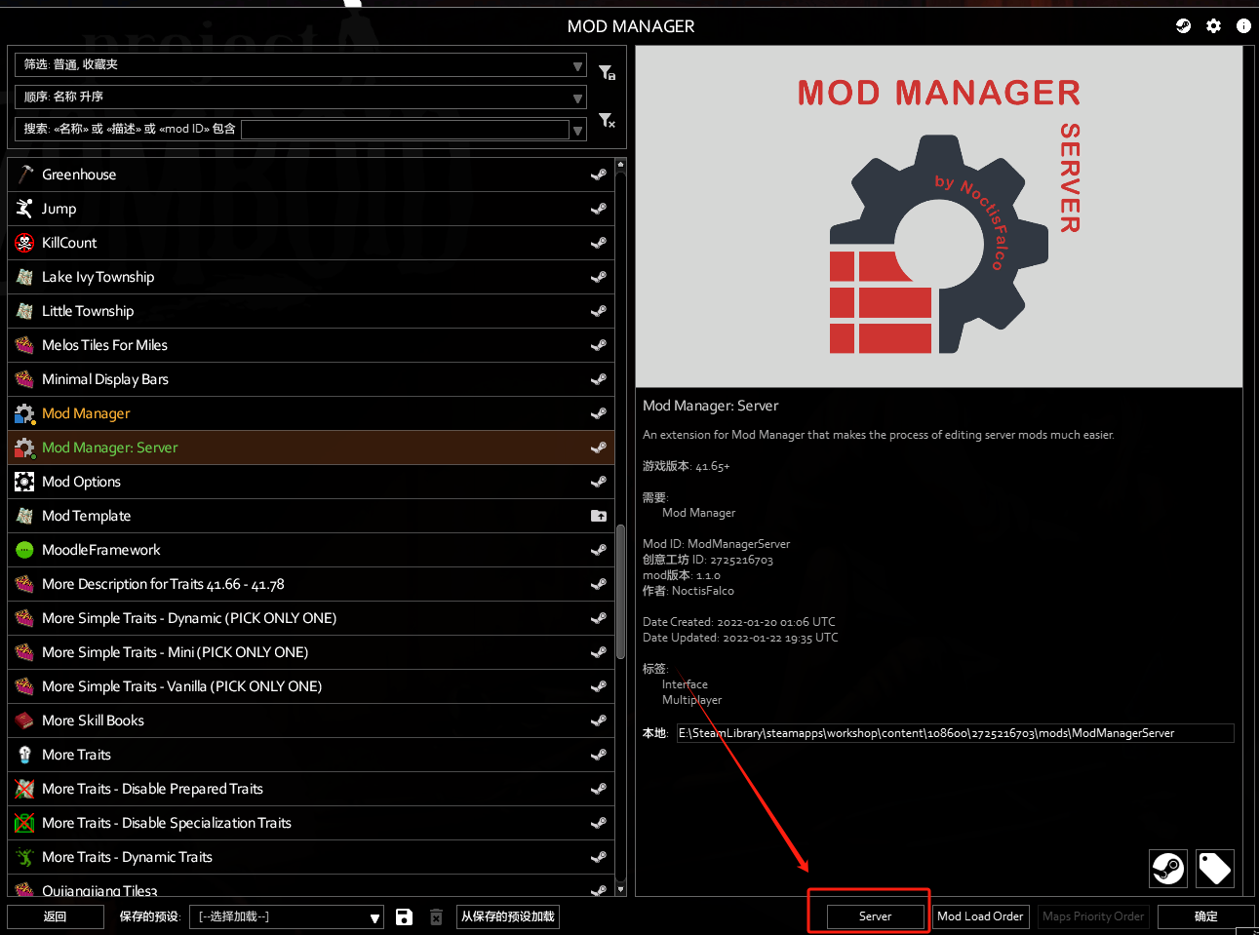Click More Traits - Disable Prepared Traits icon

[24, 789]
